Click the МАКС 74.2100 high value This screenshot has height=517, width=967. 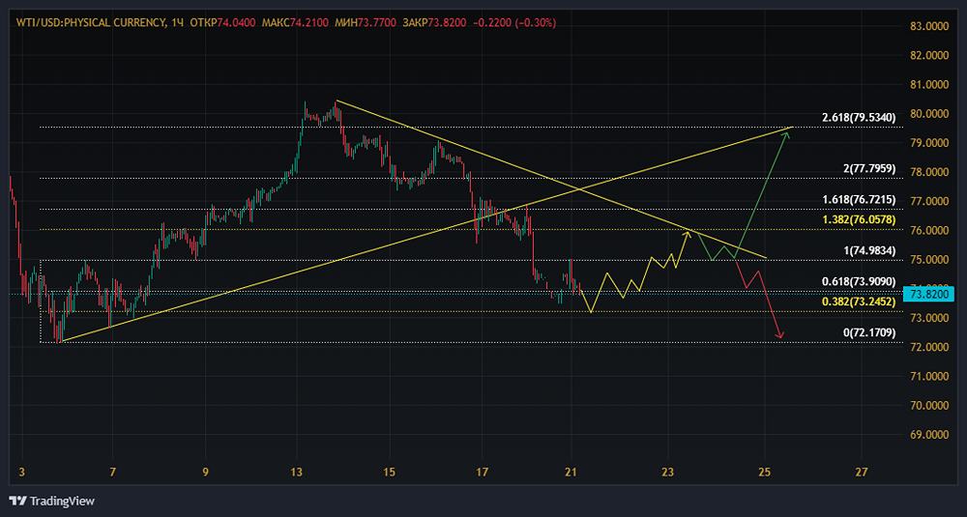click(x=295, y=23)
